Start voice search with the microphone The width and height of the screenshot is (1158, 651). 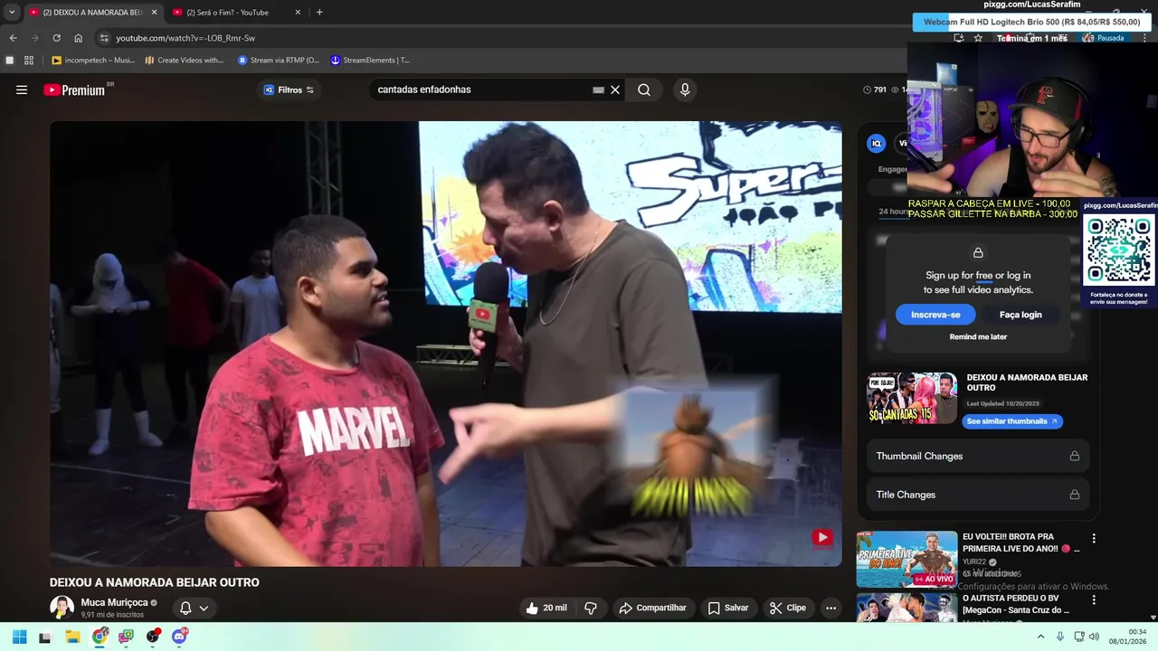point(685,90)
